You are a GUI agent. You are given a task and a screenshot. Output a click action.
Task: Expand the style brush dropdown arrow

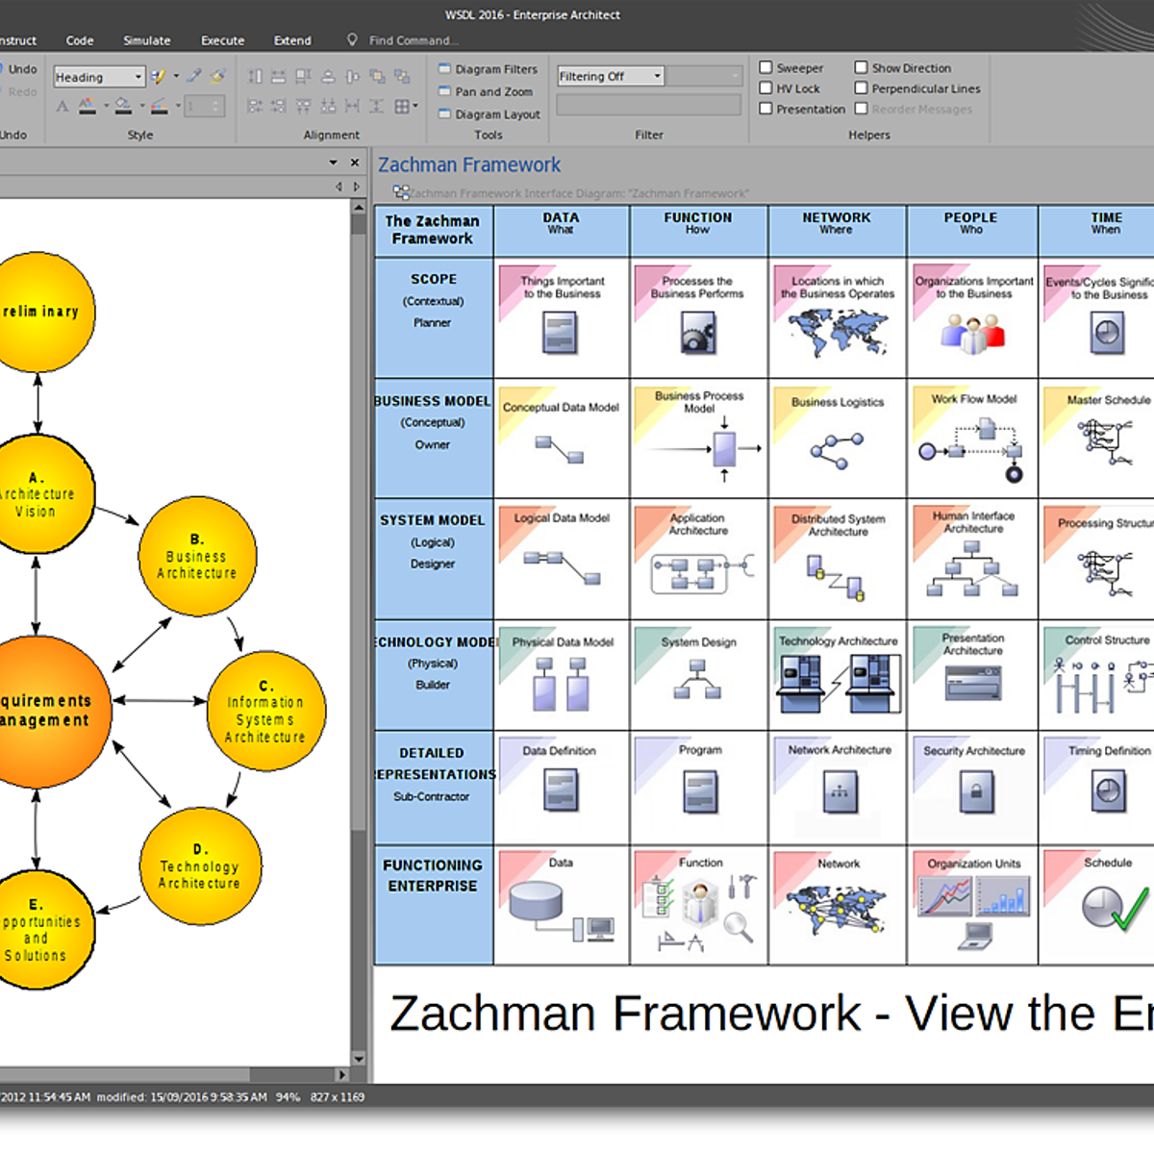point(176,76)
